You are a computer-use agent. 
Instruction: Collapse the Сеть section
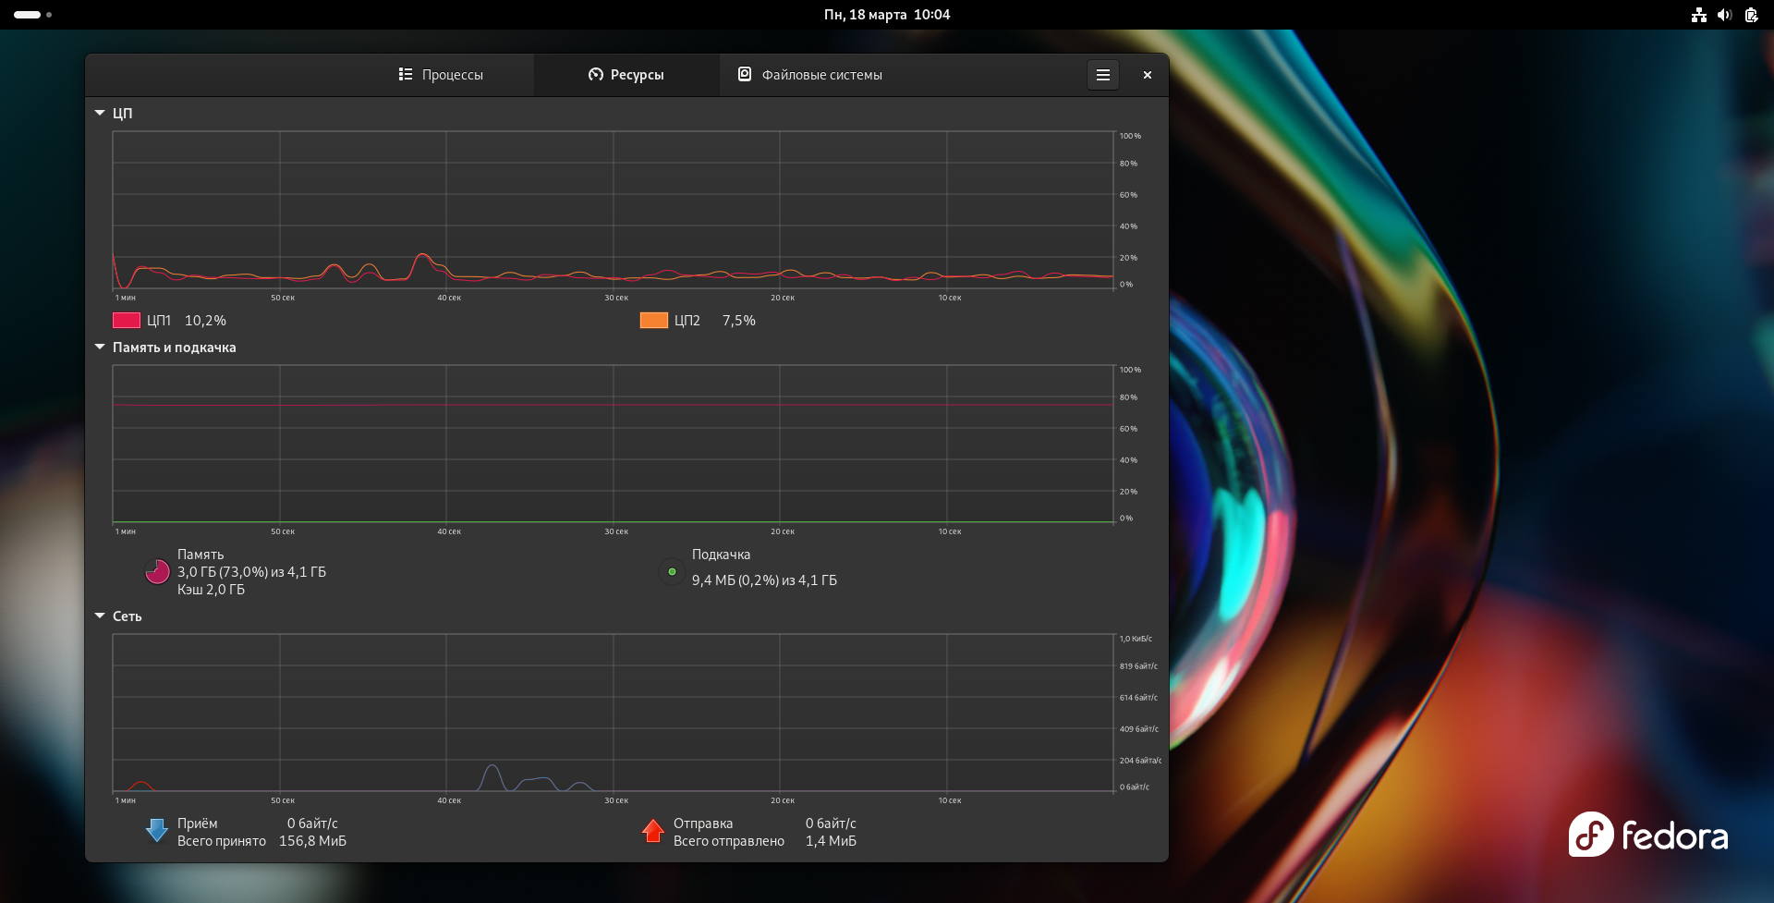pos(100,616)
